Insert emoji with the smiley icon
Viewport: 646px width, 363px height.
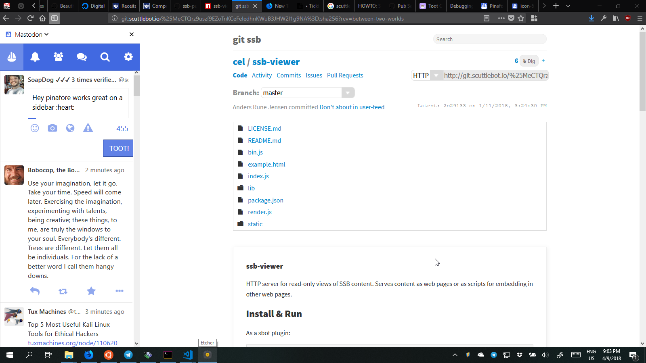pyautogui.click(x=35, y=128)
